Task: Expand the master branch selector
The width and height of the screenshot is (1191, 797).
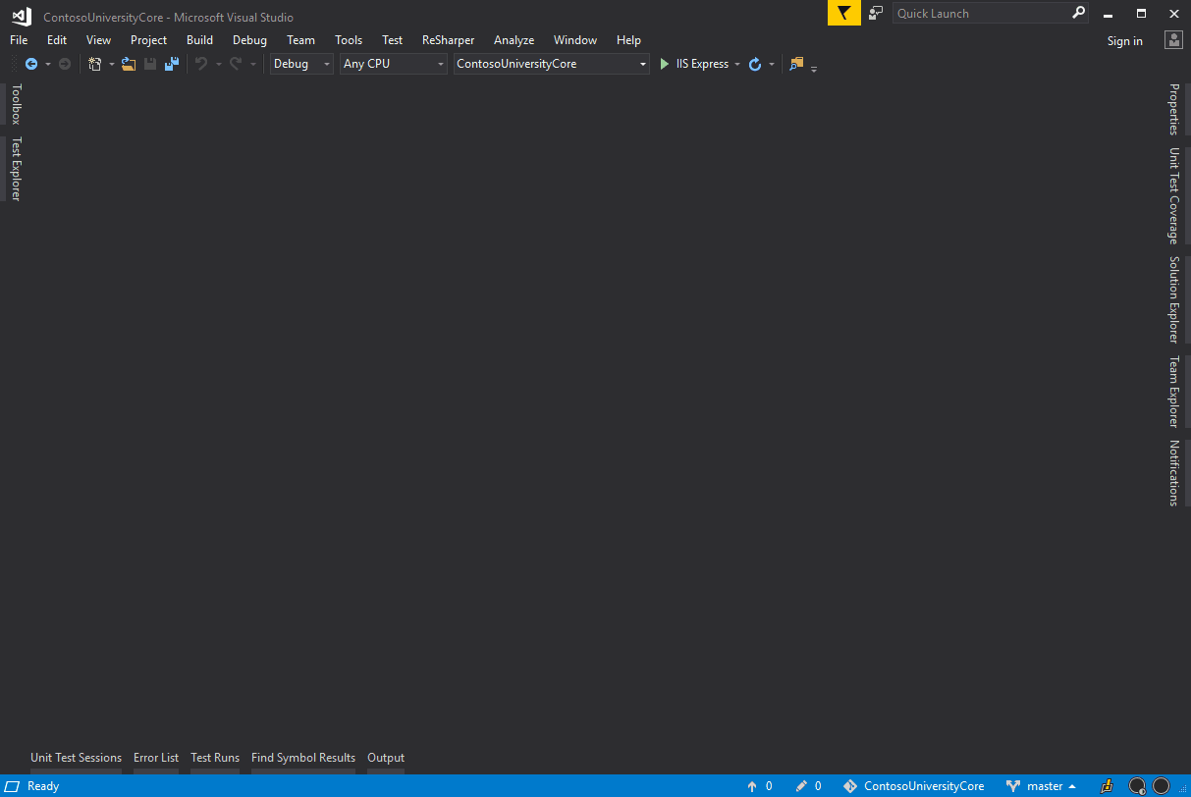Action: coord(1041,786)
